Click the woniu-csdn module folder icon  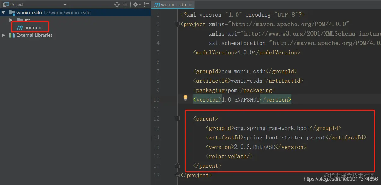12,13
